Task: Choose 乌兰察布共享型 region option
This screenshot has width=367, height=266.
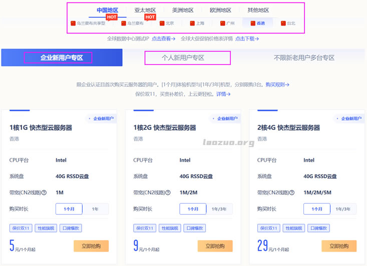Action: [x=88, y=23]
